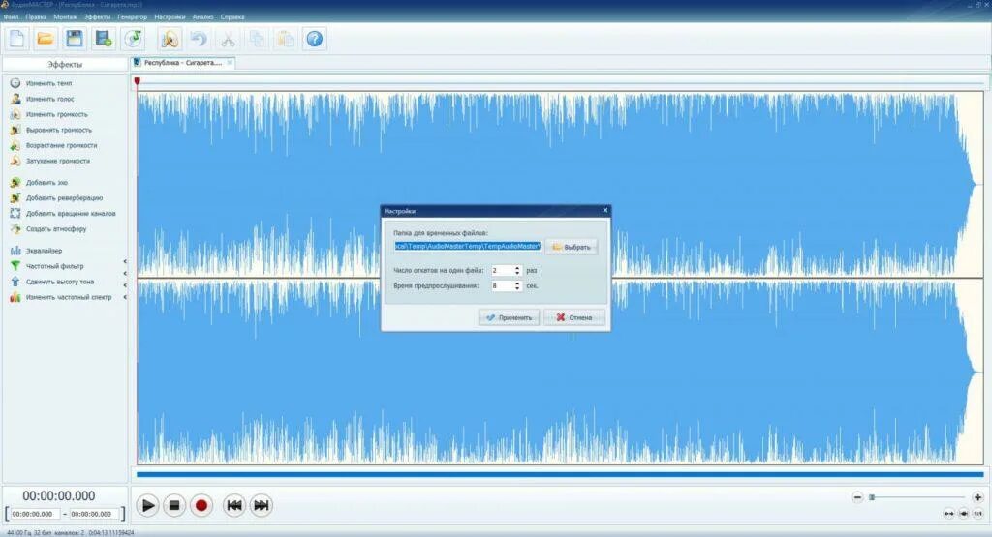Click the green funnel Частотный фильтр icon
The height and width of the screenshot is (537, 992).
(15, 266)
